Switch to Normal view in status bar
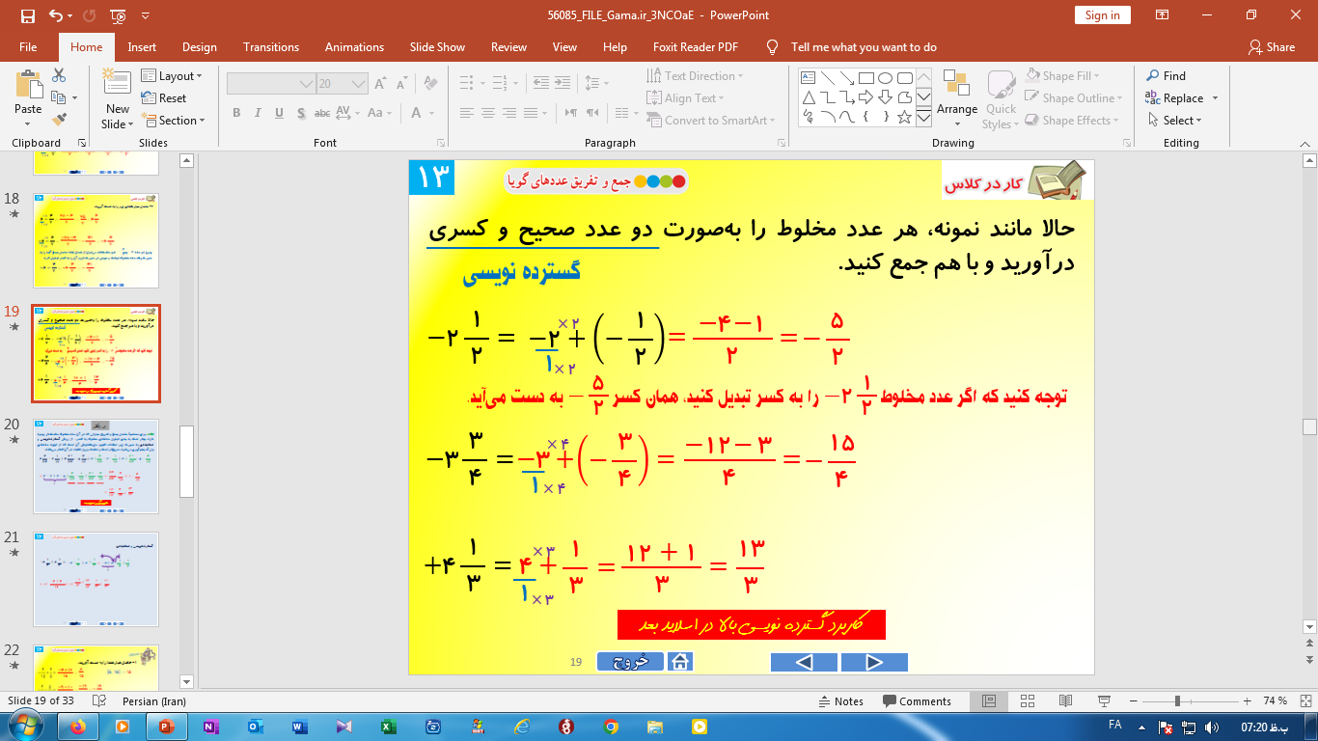Viewport: 1318px width, 741px height. [988, 701]
